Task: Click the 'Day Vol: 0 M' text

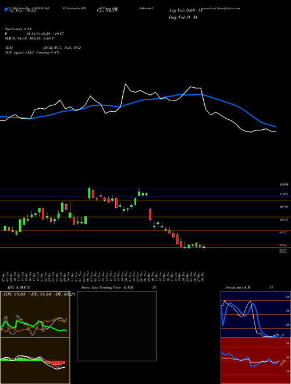Action: pyautogui.click(x=183, y=17)
